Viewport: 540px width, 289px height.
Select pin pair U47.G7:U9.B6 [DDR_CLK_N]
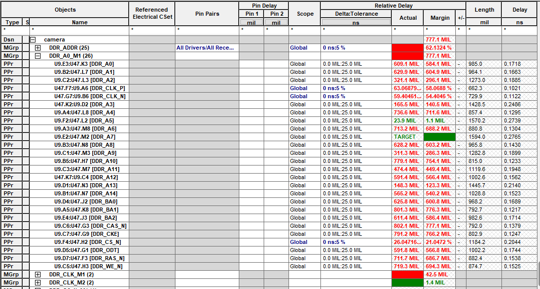pyautogui.click(x=90, y=96)
